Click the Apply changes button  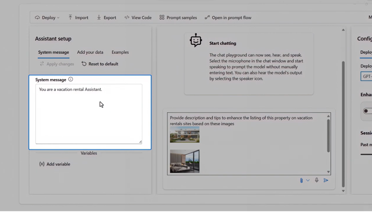57,64
